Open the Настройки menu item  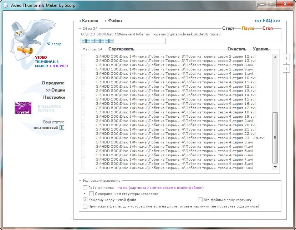(54, 97)
